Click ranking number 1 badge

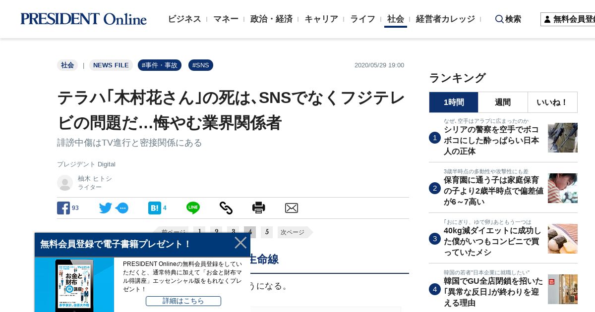point(435,138)
